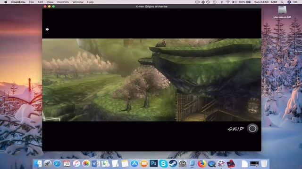Open Skype from the dock

(163, 164)
